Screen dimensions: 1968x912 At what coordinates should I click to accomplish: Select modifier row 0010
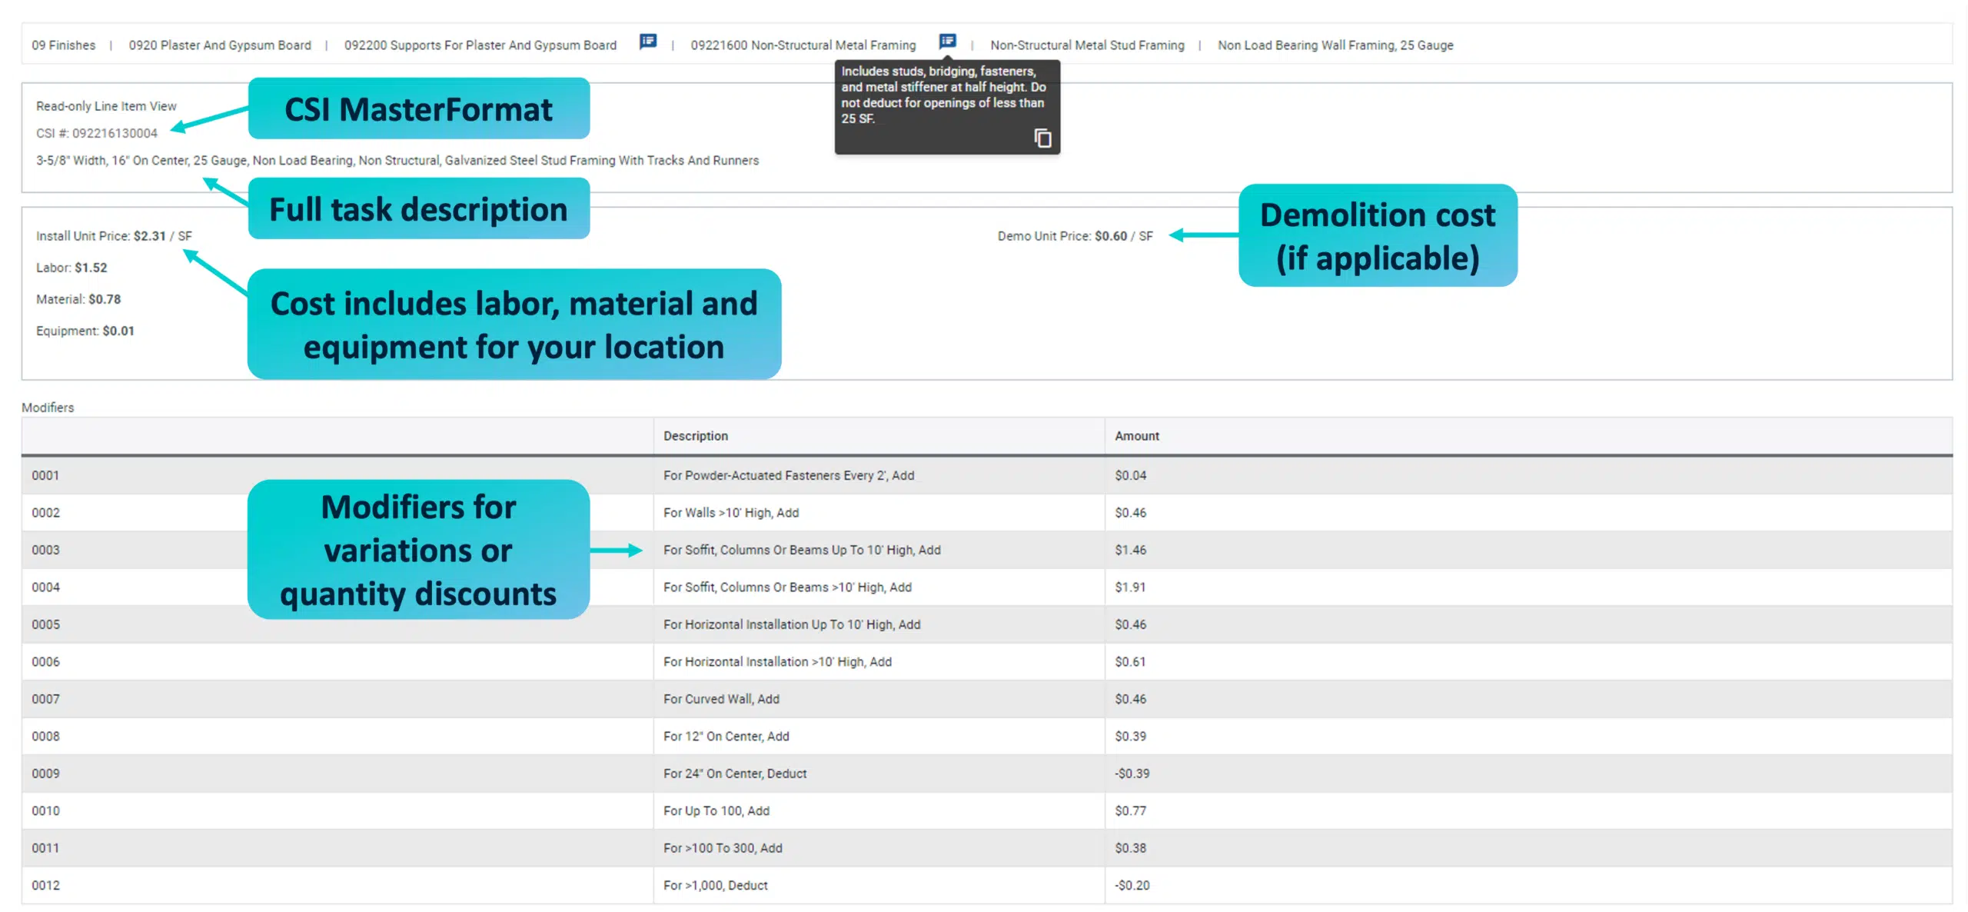point(987,811)
